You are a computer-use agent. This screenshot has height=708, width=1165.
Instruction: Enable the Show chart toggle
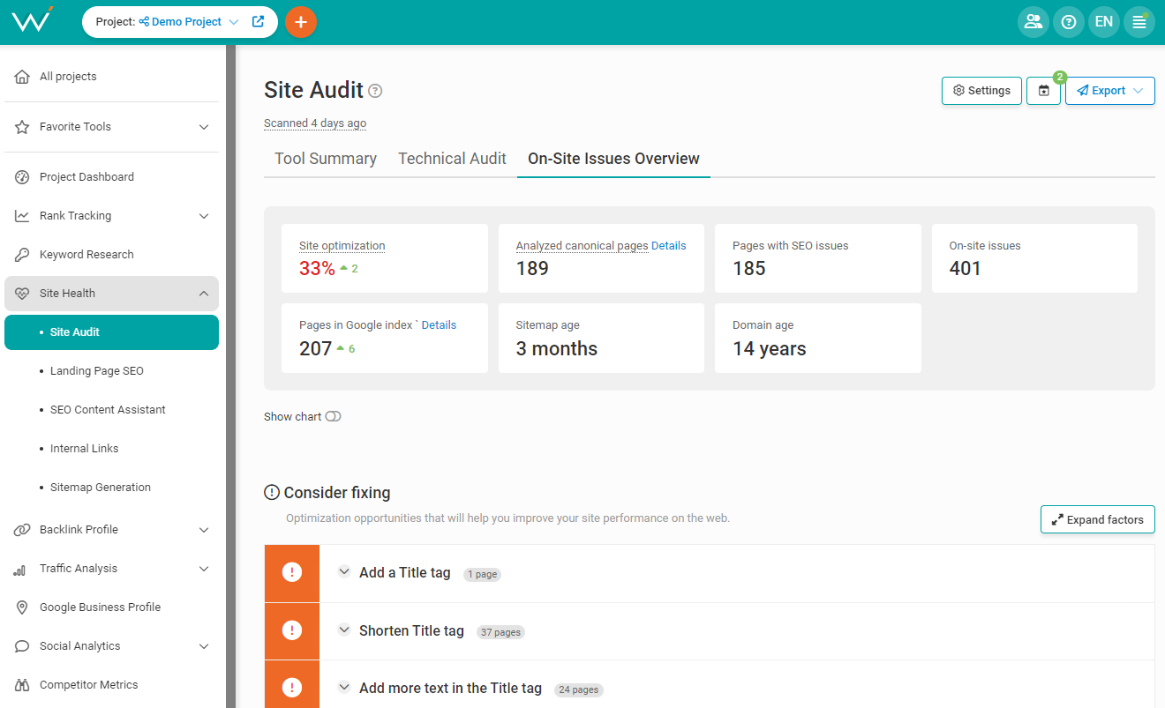[332, 416]
